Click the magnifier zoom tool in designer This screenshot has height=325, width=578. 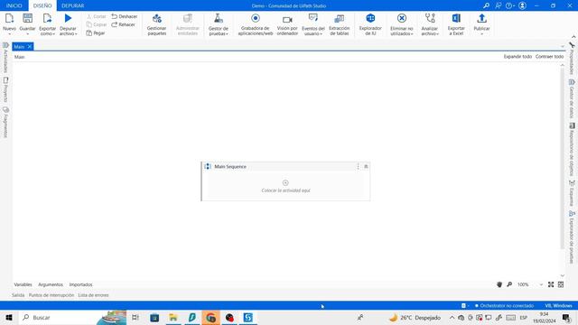[x=509, y=284]
